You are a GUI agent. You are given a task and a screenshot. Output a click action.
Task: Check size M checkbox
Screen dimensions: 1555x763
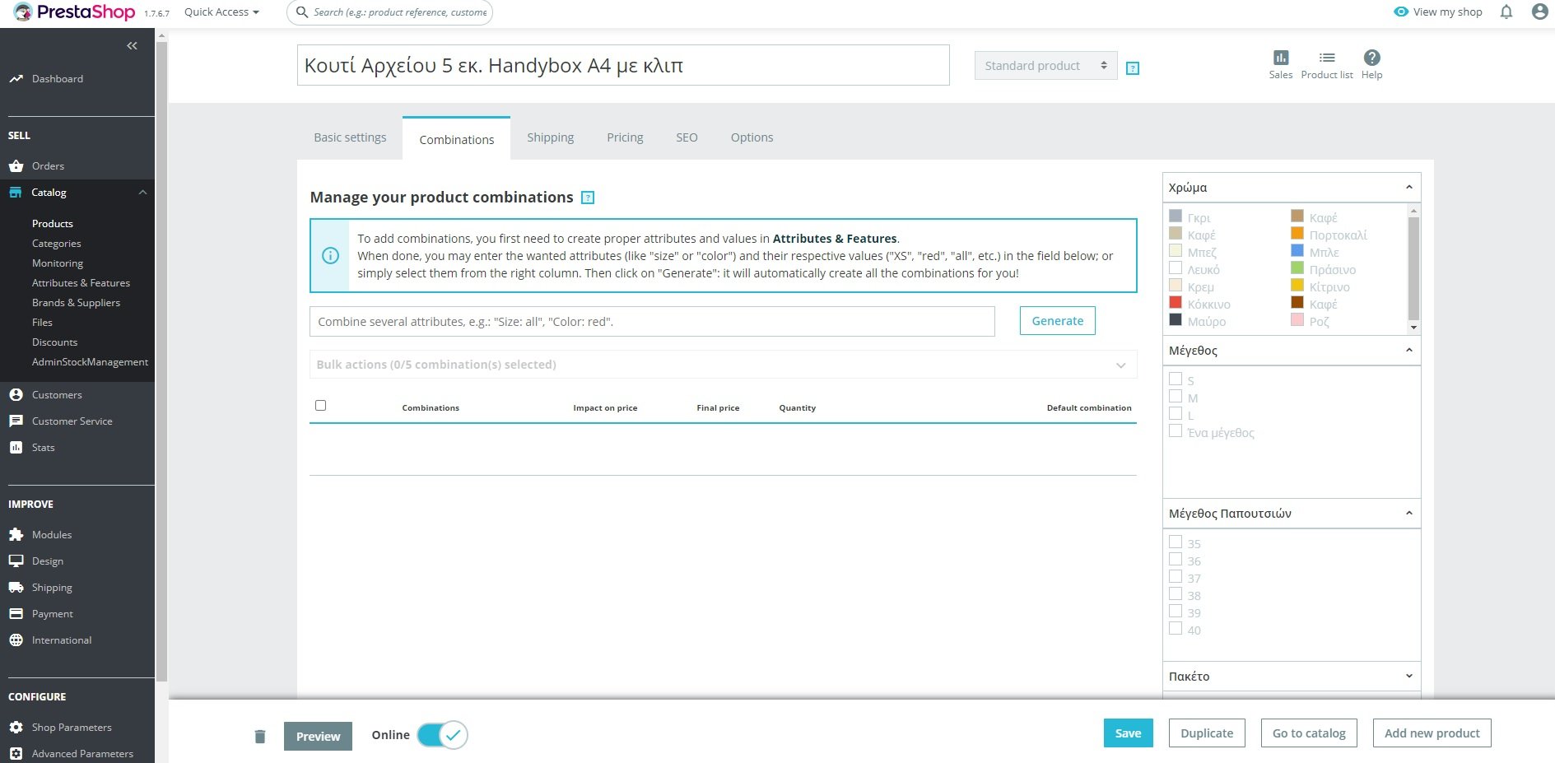pos(1176,397)
